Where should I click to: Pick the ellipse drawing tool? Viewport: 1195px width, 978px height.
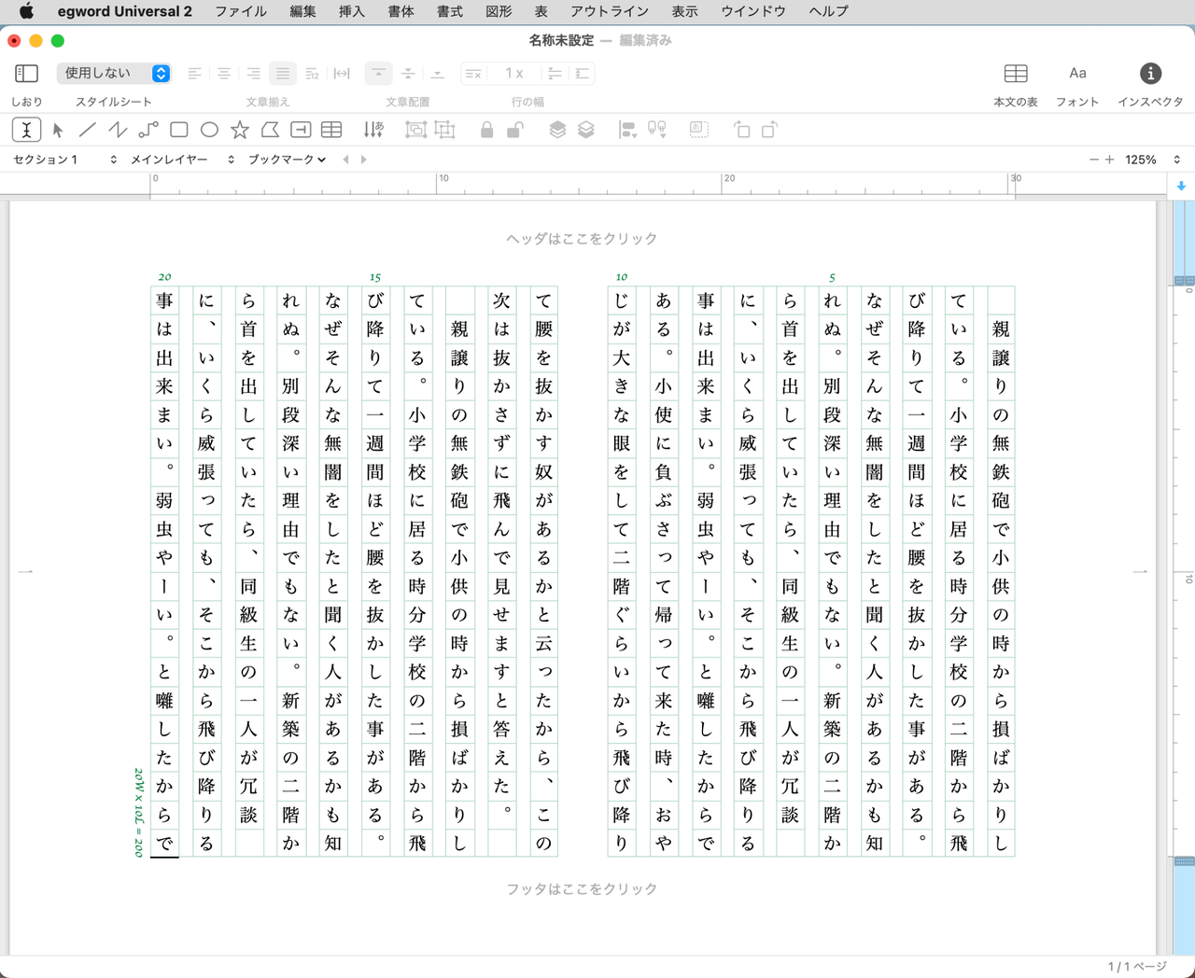209,130
